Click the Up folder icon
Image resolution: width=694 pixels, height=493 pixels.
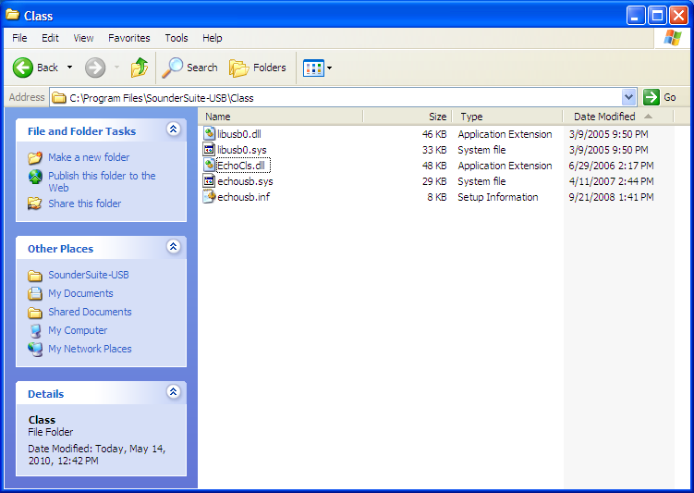(x=139, y=68)
